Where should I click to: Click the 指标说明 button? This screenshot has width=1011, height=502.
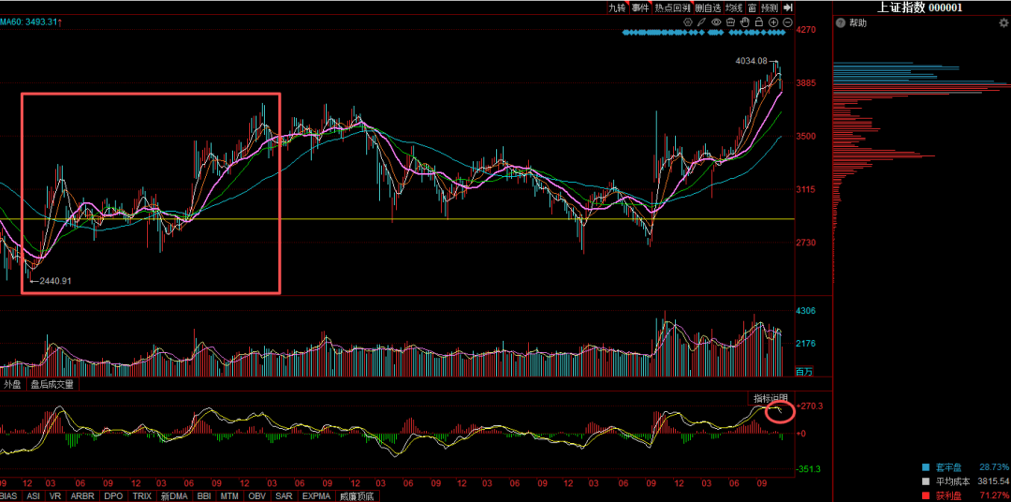pos(770,398)
